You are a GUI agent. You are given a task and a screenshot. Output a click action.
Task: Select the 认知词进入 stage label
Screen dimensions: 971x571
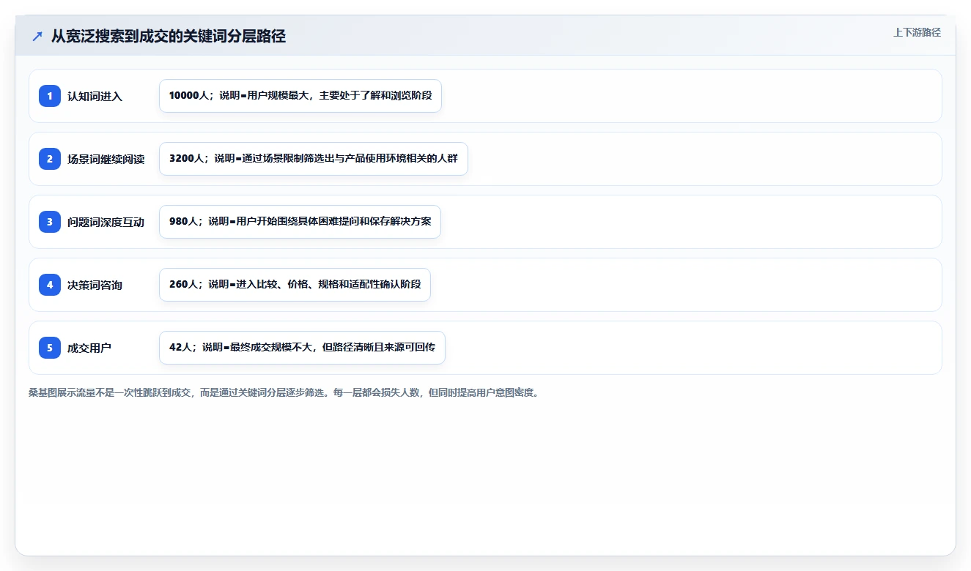(x=95, y=97)
